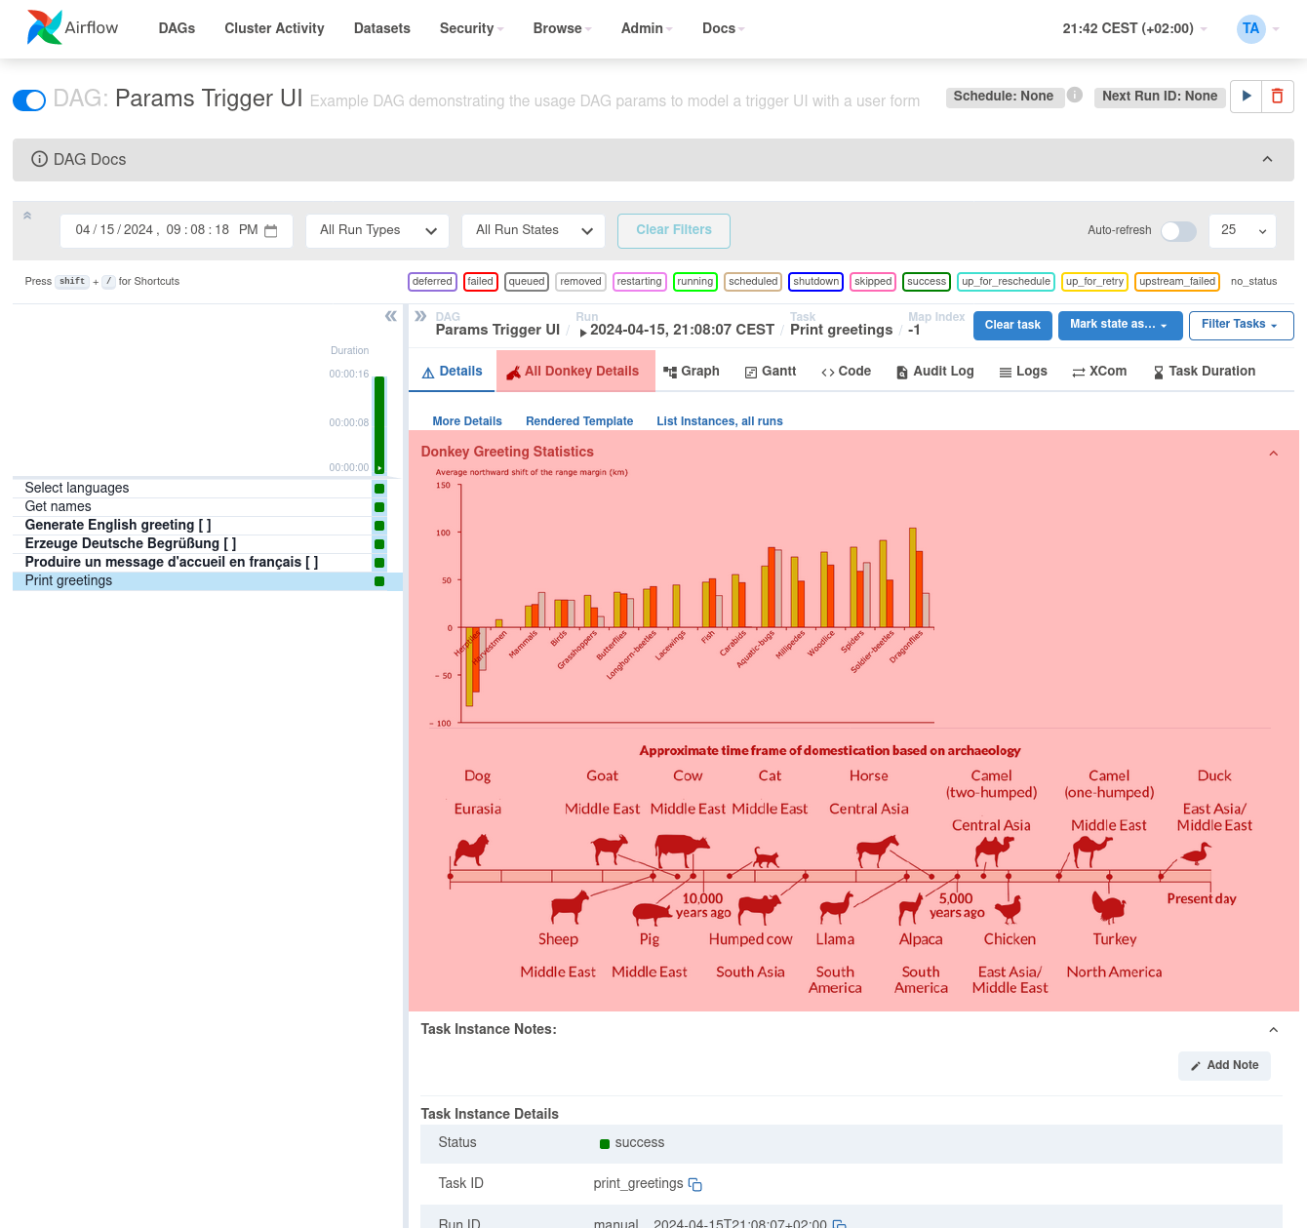The image size is (1307, 1228).
Task: Open the Mark state as dropdown
Action: [x=1120, y=325]
